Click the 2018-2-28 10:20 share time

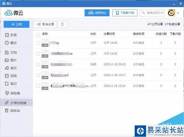click(114, 64)
